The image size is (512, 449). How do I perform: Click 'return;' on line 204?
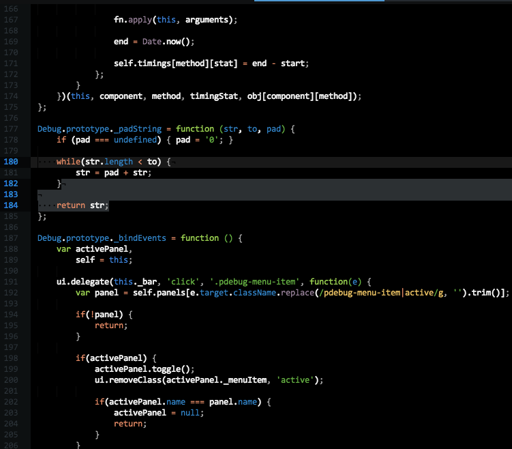click(x=130, y=424)
